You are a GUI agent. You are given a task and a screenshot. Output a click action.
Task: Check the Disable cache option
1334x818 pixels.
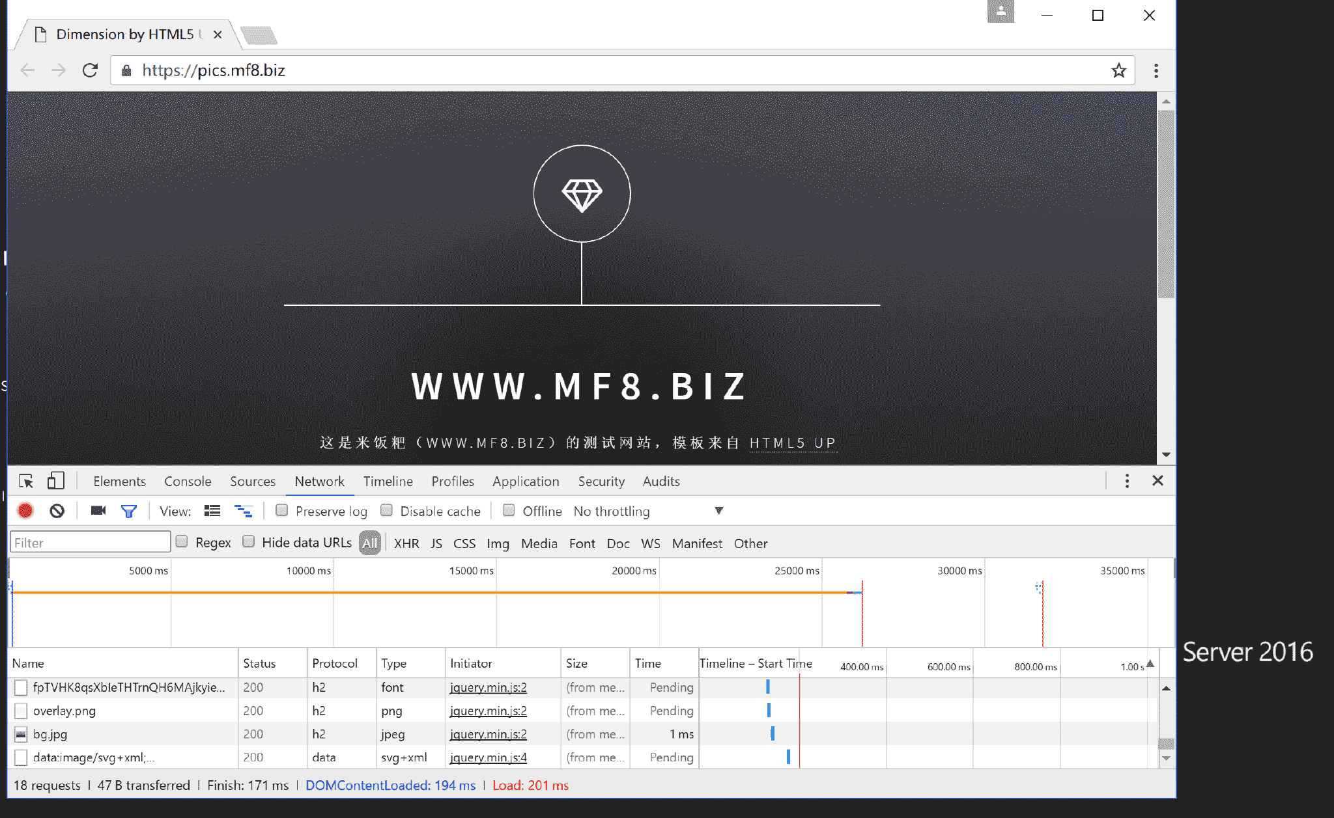tap(387, 511)
